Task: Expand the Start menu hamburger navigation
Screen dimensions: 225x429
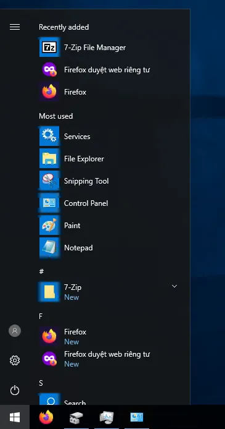Action: coord(15,27)
